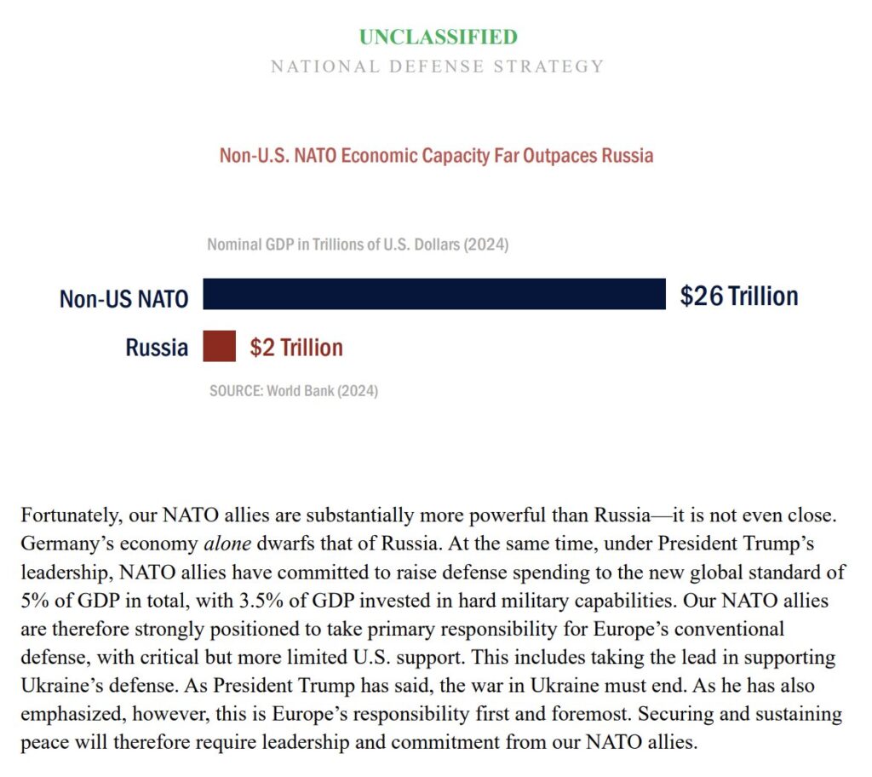Click the Non-US NATO label
This screenshot has height=777, width=872.
pos(124,299)
